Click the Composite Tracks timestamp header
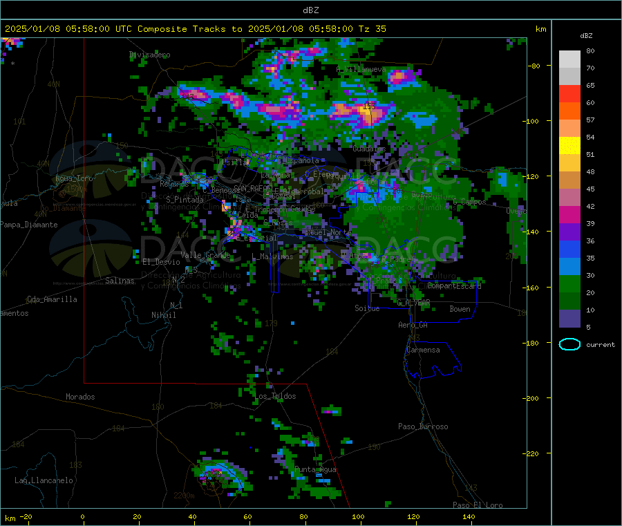The width and height of the screenshot is (622, 526). pos(196,29)
